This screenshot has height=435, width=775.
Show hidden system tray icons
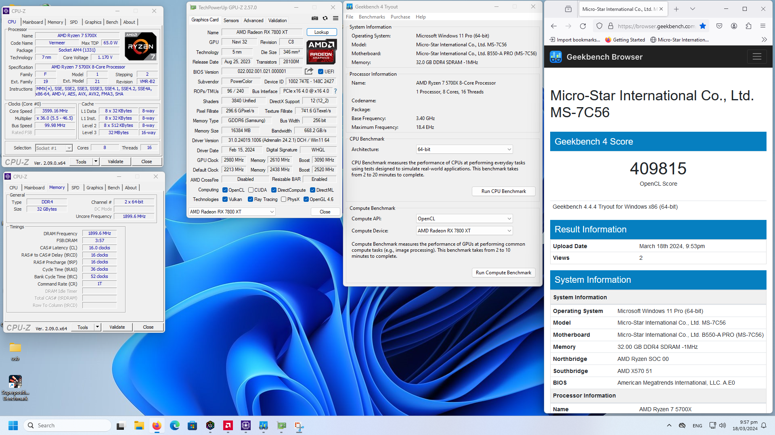coord(669,425)
